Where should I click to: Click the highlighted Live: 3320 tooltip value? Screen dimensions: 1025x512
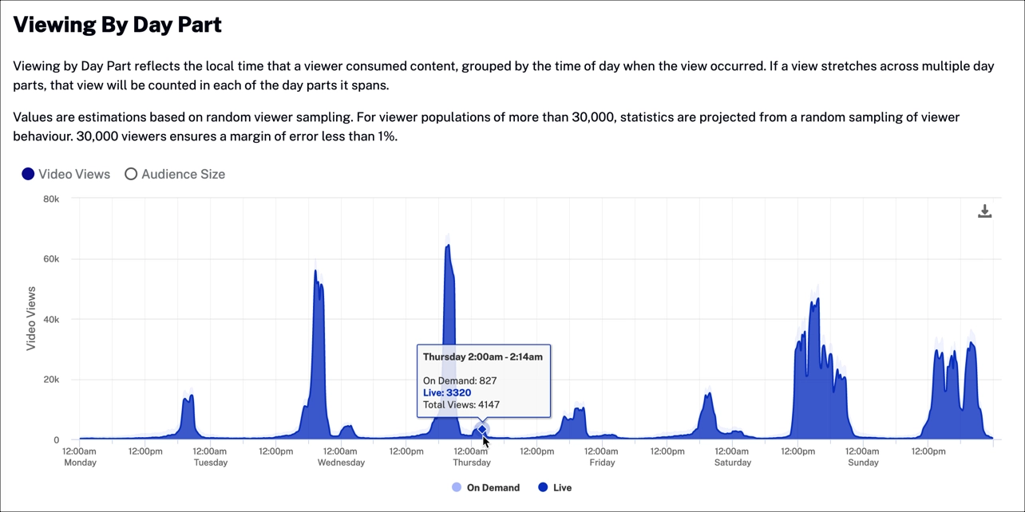point(445,392)
